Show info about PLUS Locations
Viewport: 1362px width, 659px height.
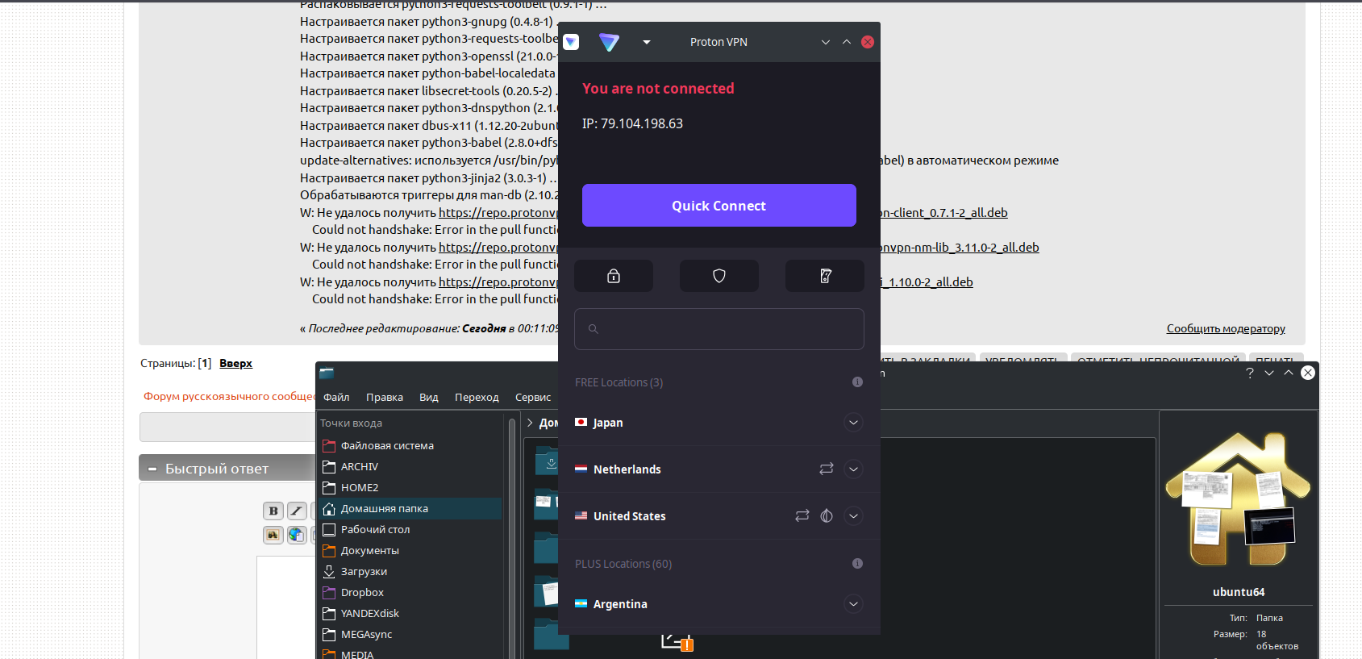pos(857,564)
